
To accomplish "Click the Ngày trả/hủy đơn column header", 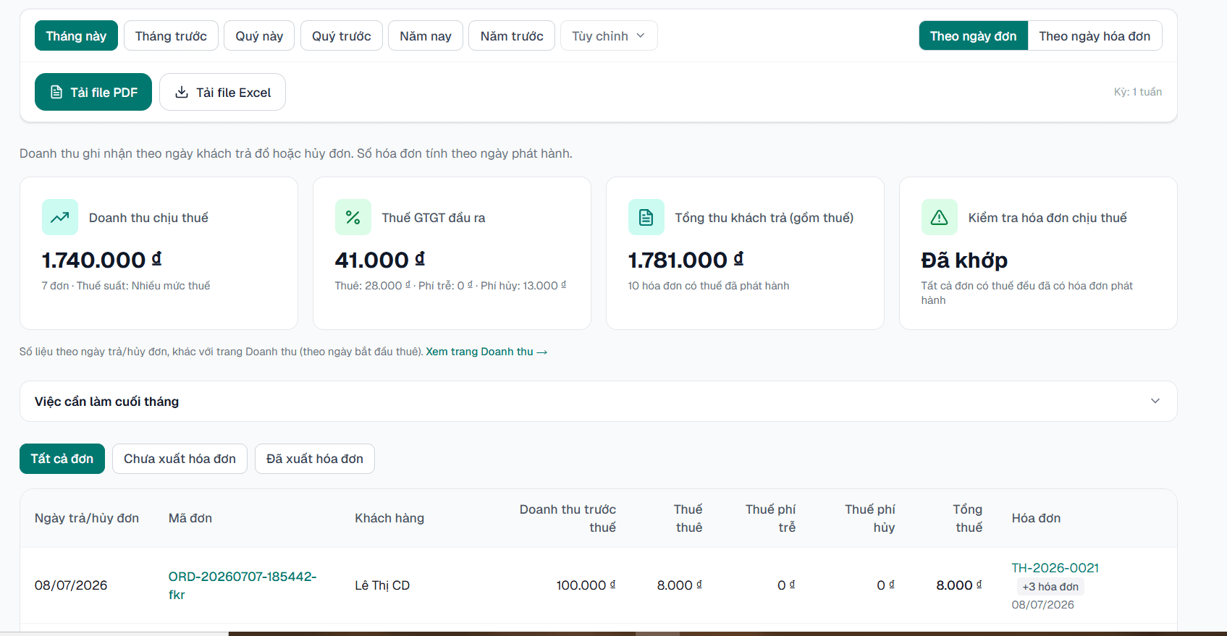I will coord(87,518).
